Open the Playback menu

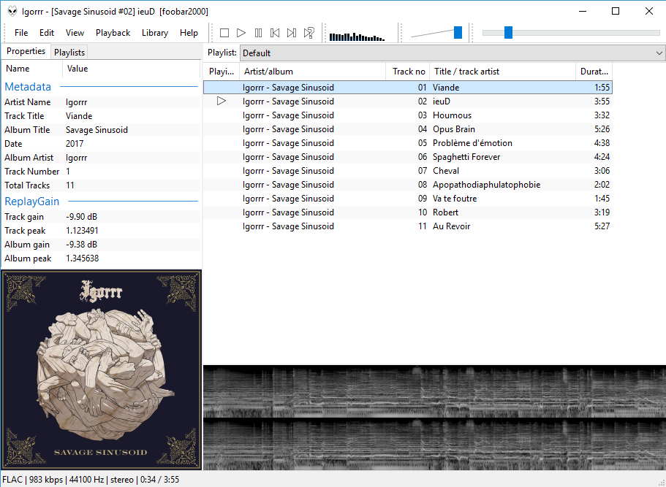tap(113, 33)
